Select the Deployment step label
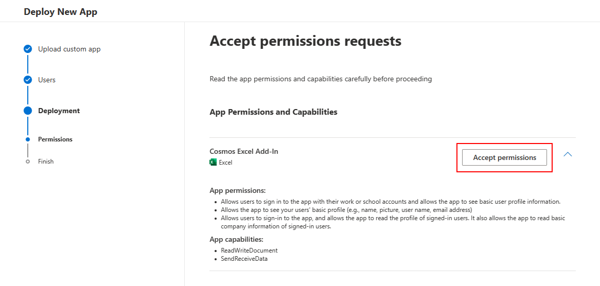600x286 pixels. [59, 111]
